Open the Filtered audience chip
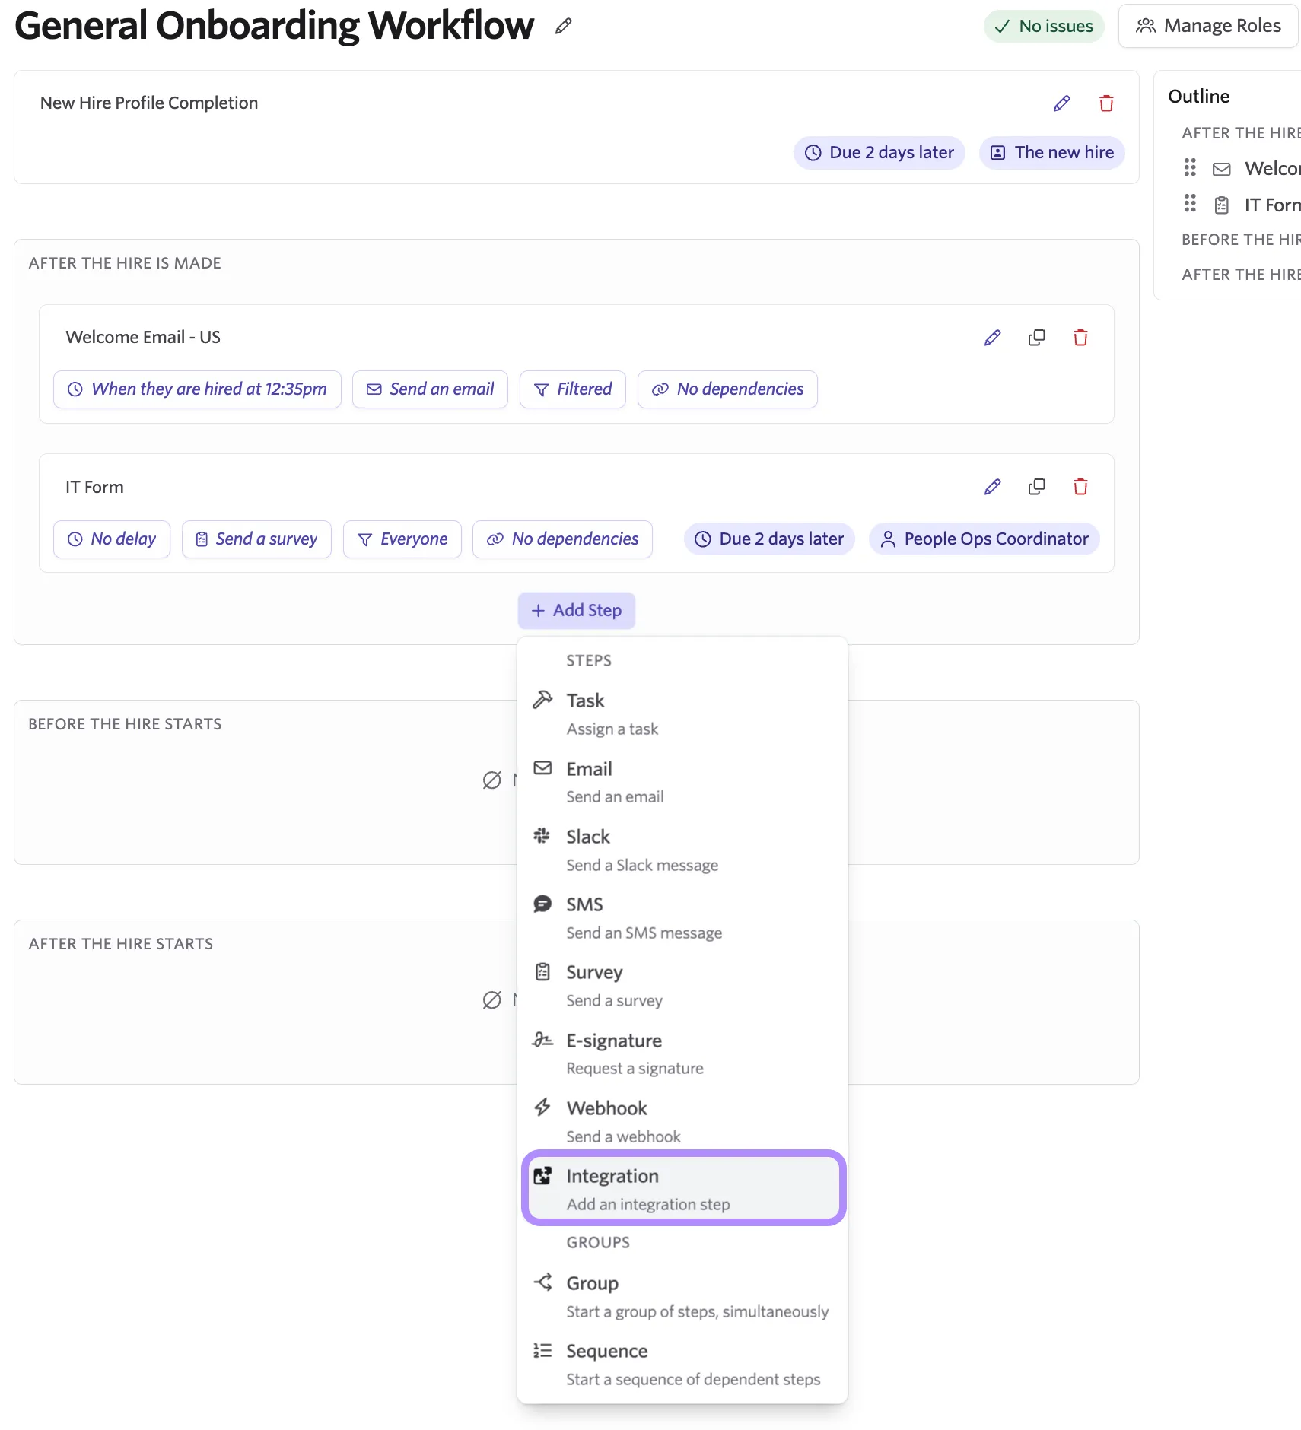1301x1430 pixels. (573, 389)
